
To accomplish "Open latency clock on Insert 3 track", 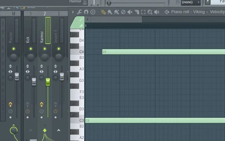I will tap(55, 111).
